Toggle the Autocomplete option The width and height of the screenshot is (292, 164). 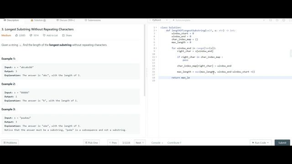tap(182, 20)
